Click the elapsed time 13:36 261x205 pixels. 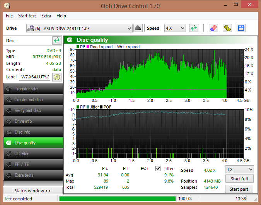[241, 199]
